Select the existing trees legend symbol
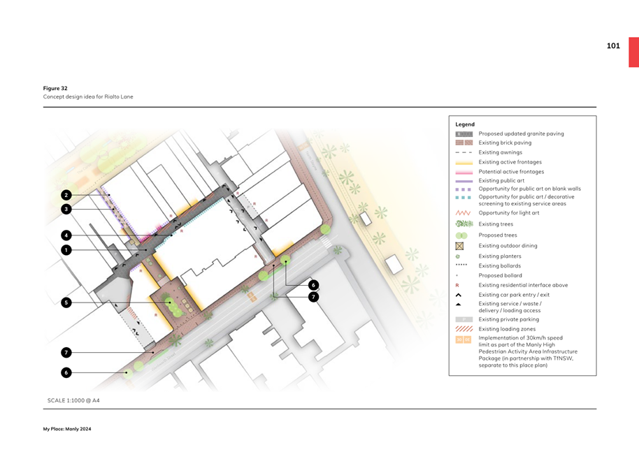The width and height of the screenshot is (639, 452). click(x=464, y=224)
